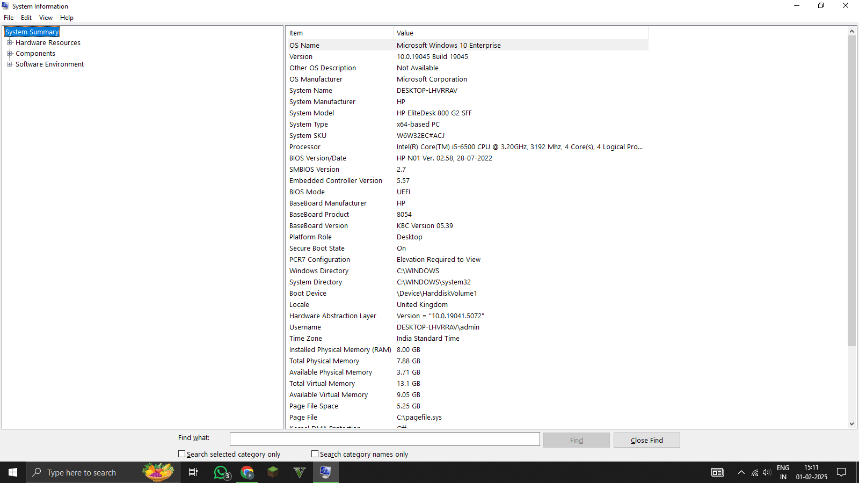The image size is (859, 483).
Task: Open the File menu
Action: pos(9,18)
